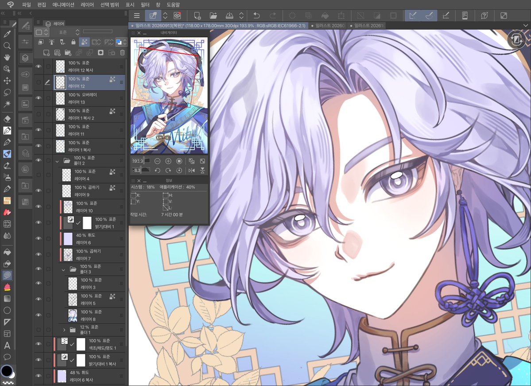Click the Clip Studio swirl icon in command bar

point(177,16)
